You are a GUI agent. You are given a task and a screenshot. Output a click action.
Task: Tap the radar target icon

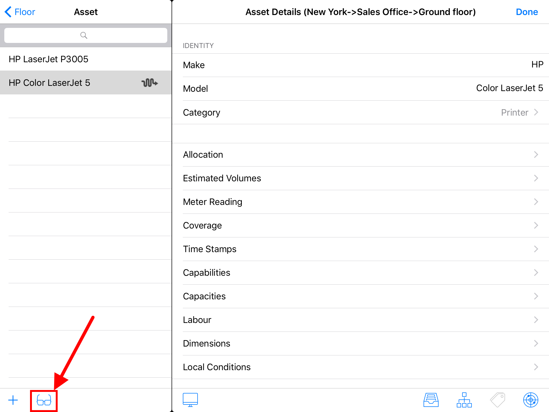pyautogui.click(x=531, y=400)
